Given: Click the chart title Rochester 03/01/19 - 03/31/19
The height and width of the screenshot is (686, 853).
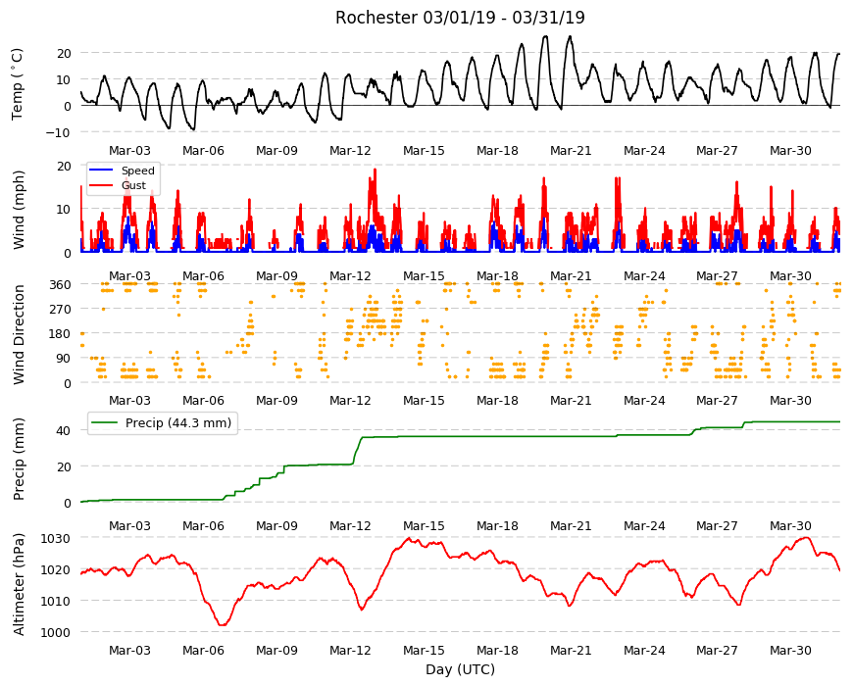Looking at the screenshot, I should [x=460, y=18].
